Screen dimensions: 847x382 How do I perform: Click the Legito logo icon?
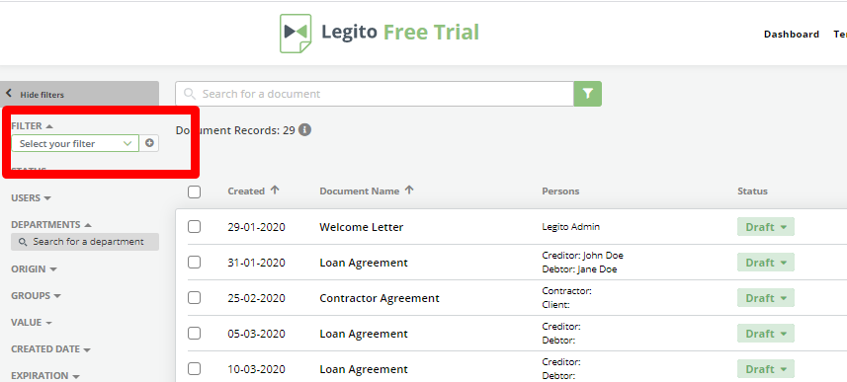pyautogui.click(x=296, y=34)
